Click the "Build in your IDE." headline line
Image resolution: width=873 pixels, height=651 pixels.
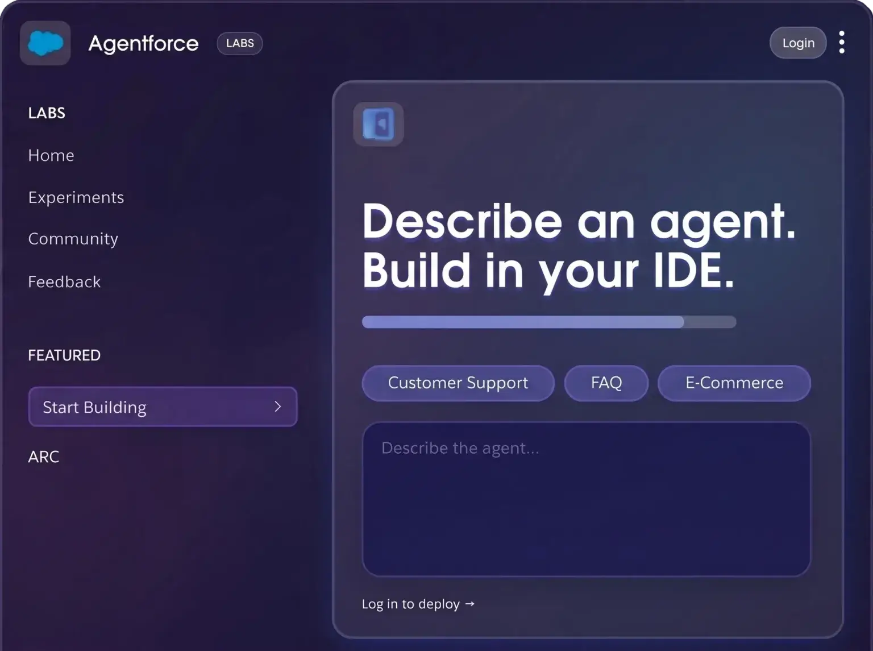(548, 272)
